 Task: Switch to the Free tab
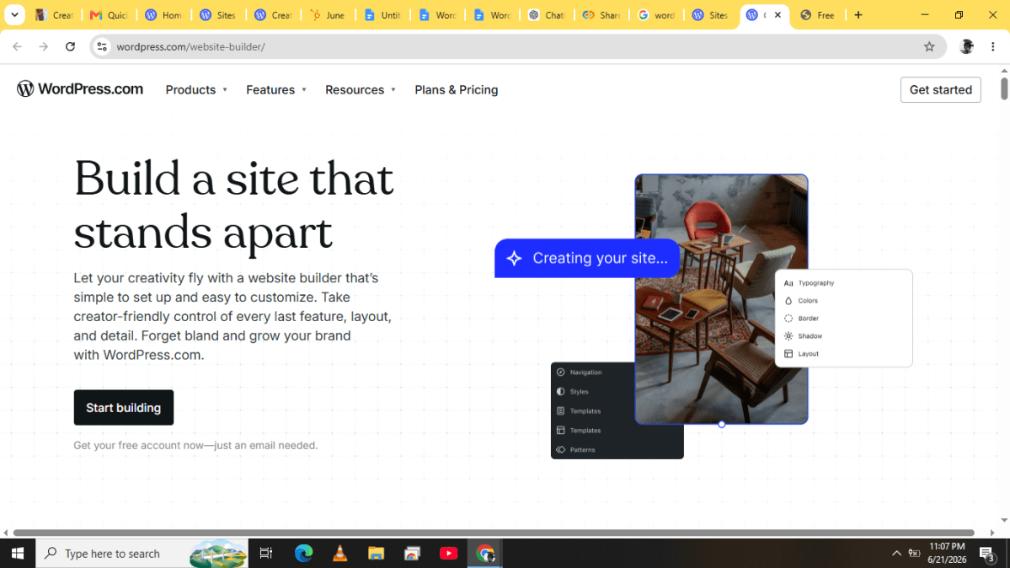(x=819, y=15)
